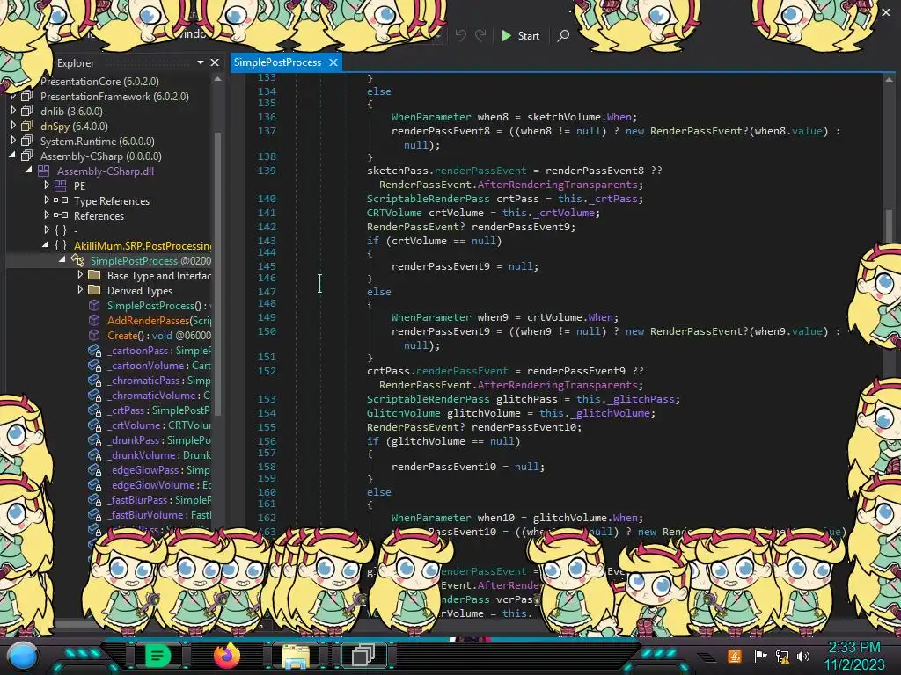Screen dimensions: 901x675
Task: Select PresentationCore (6.0.2.0) in tree
Action: 99,81
